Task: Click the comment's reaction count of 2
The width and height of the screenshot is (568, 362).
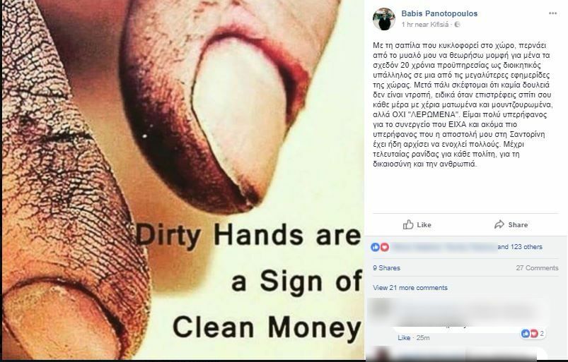Action: (x=542, y=334)
